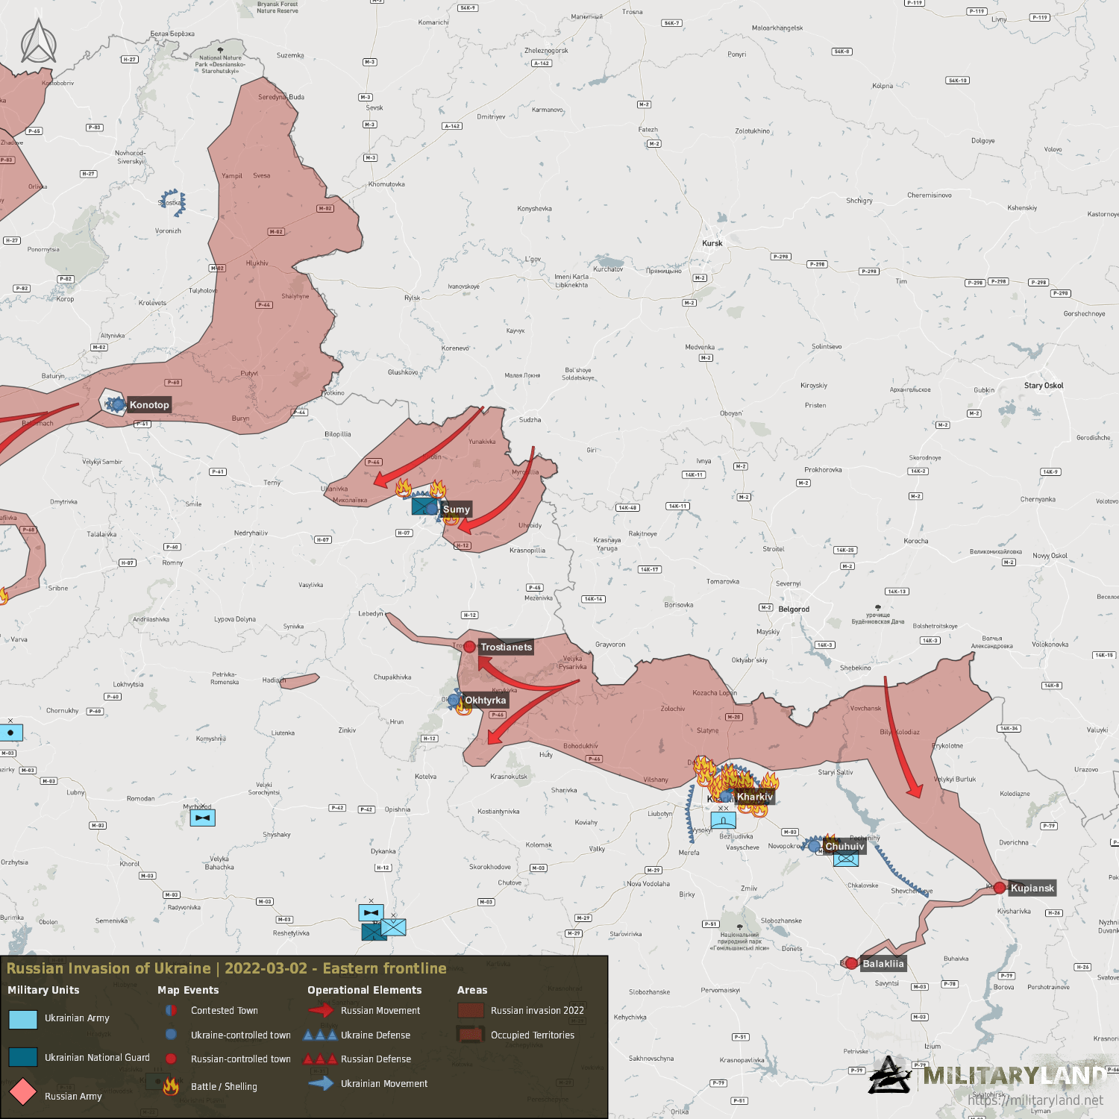Click the Areas legend heading
1119x1119 pixels.
point(472,990)
